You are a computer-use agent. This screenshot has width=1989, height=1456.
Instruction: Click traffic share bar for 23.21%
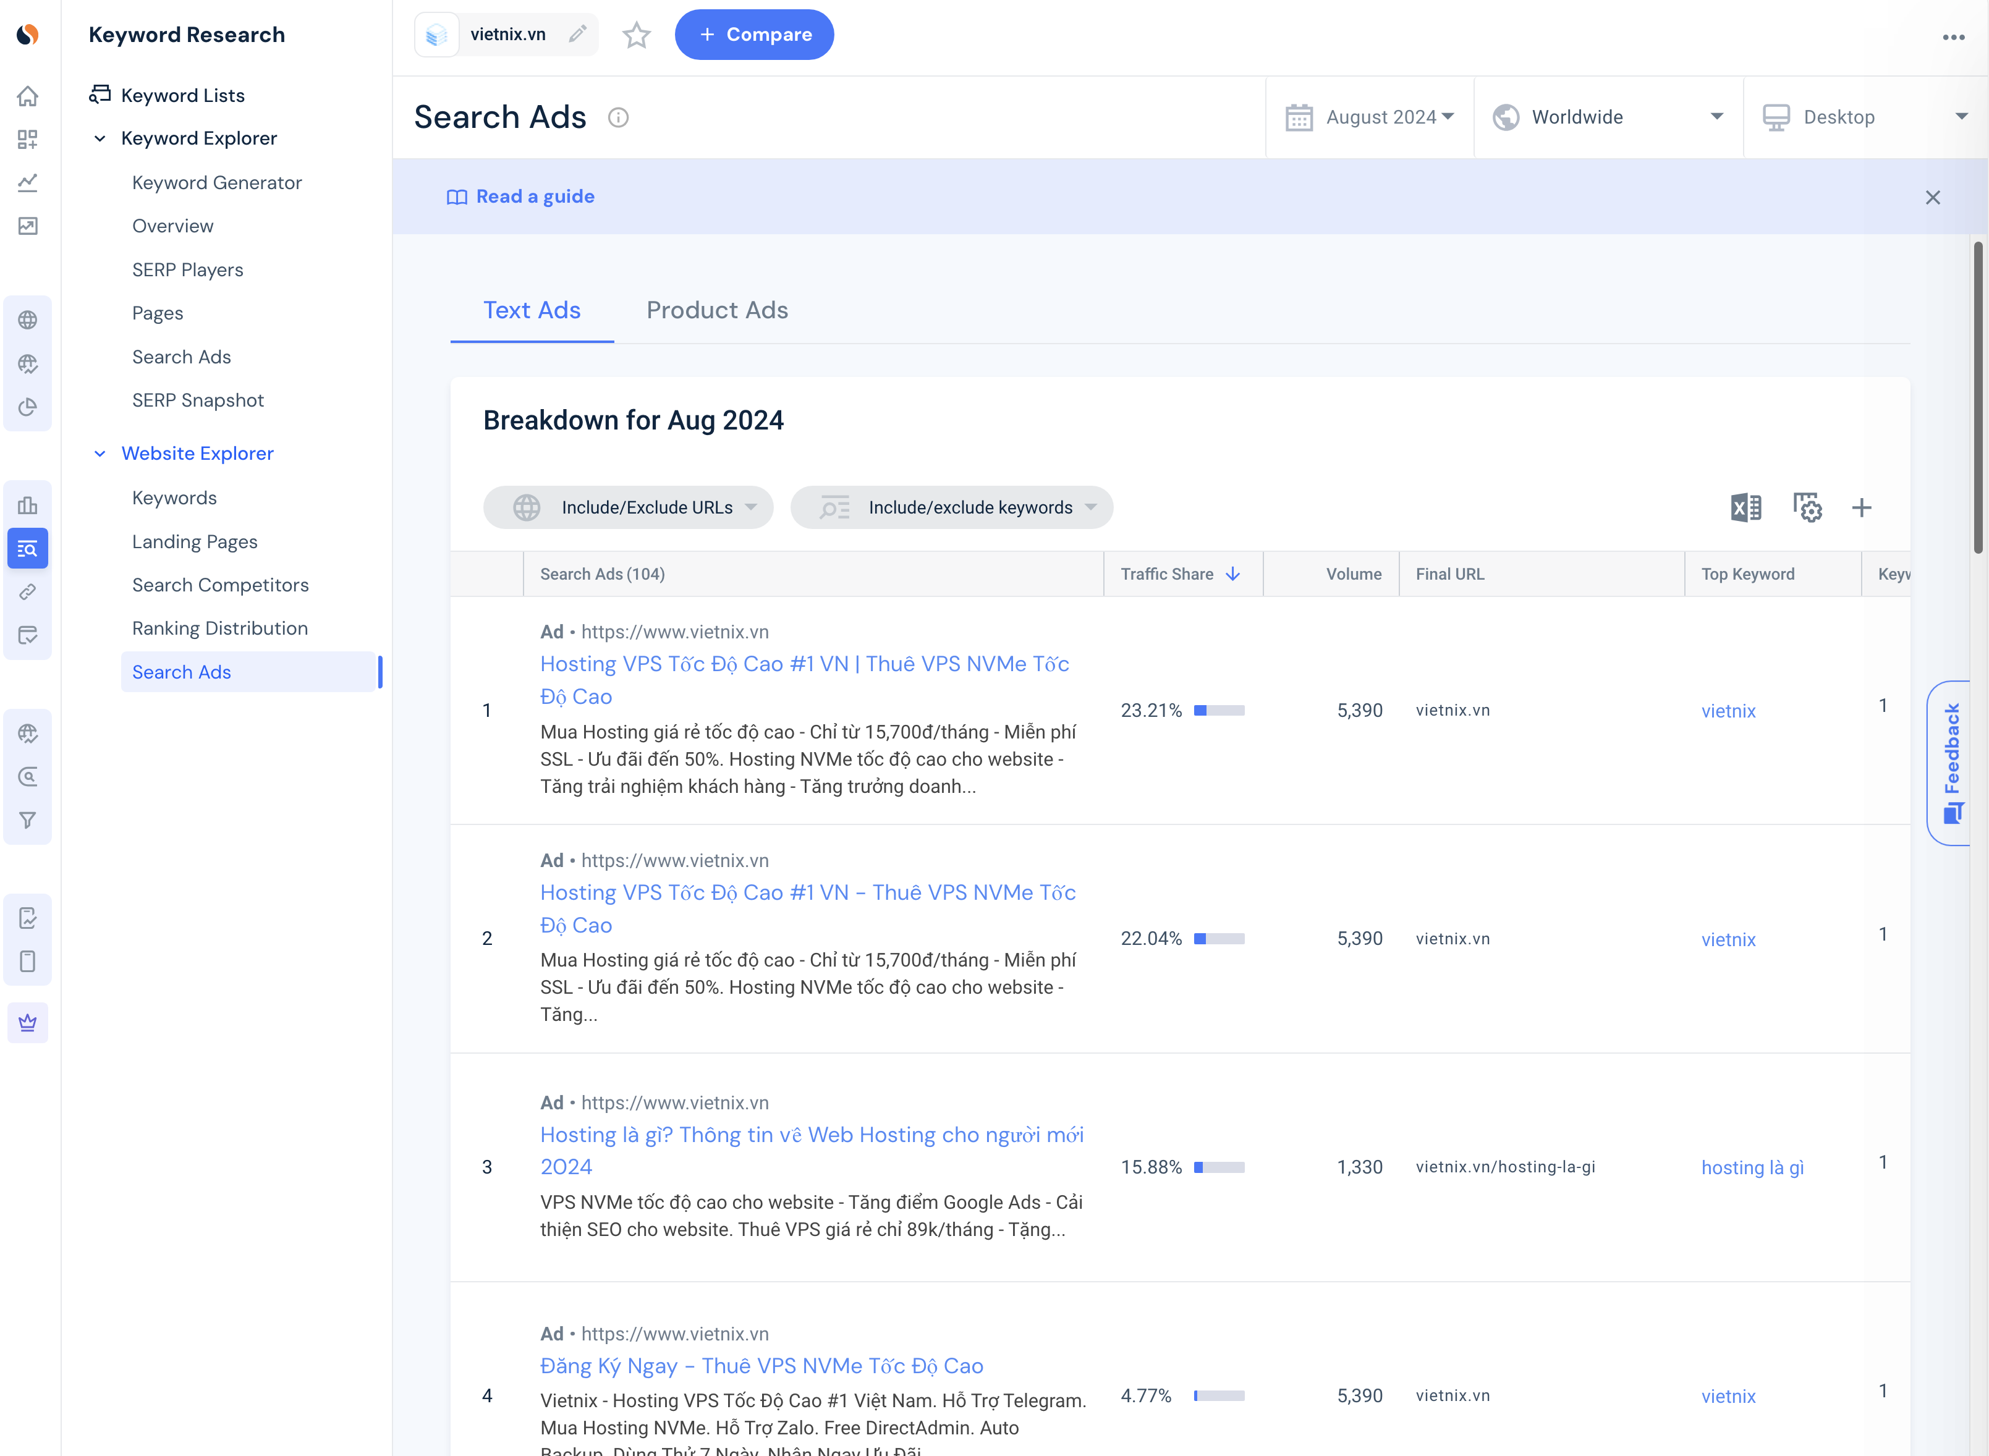pyautogui.click(x=1219, y=710)
